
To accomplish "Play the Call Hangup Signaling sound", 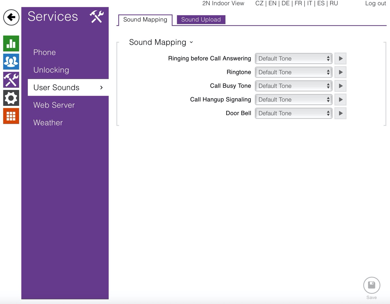I will (x=340, y=99).
